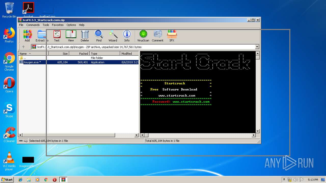Viewport: 326px width, 183px height.
Task: Open the Help menu
Action: click(x=81, y=25)
